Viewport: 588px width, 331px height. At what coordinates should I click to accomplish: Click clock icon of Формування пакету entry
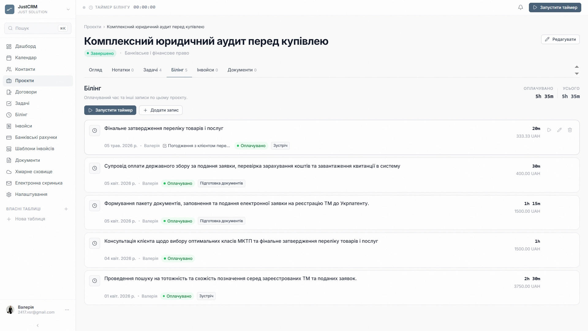[95, 206]
